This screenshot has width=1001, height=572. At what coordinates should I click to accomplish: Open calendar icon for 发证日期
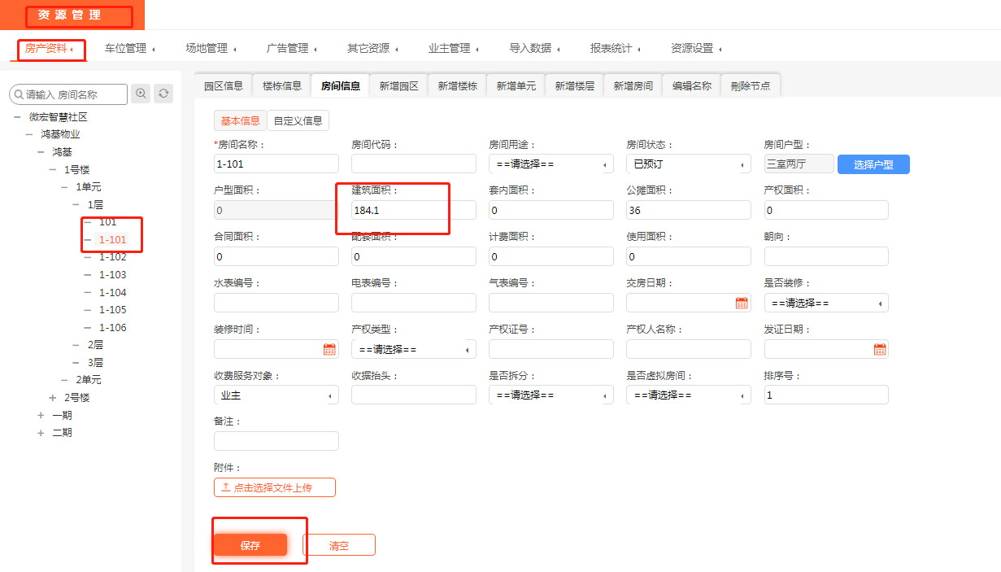pyautogui.click(x=879, y=349)
